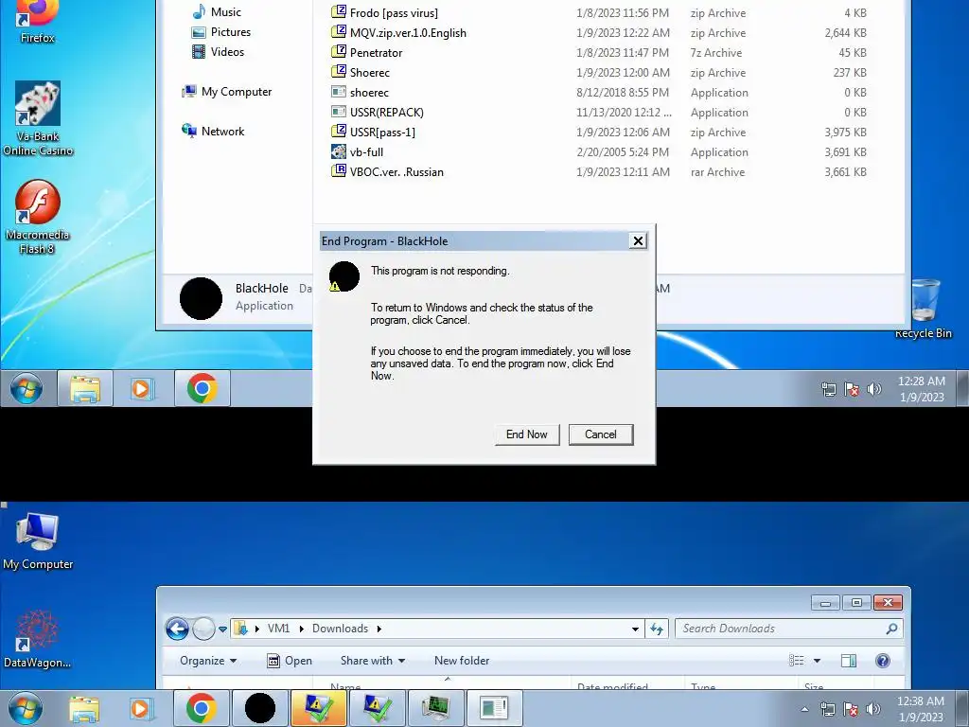Open the recent pages dropdown beside the Forward button

(x=222, y=629)
